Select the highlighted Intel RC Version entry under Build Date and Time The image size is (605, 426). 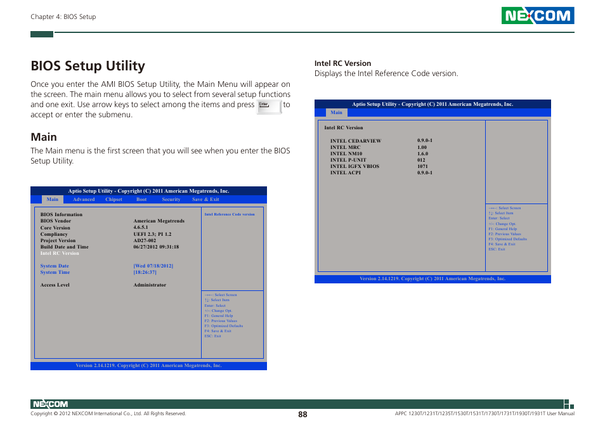[x=60, y=254]
